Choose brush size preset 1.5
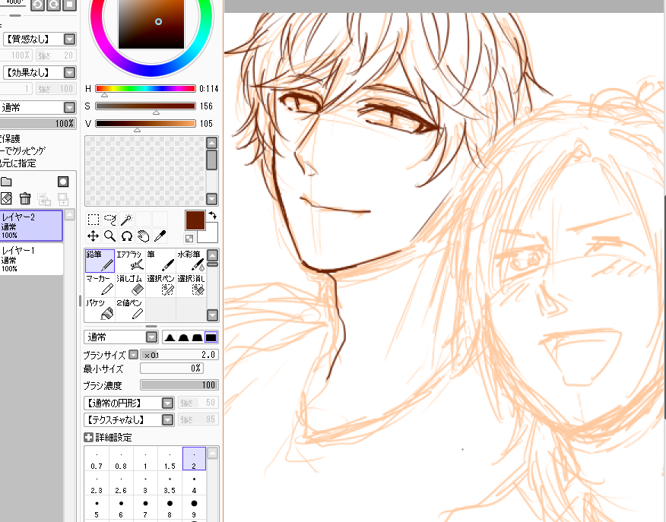This screenshot has height=522, width=666. [170, 459]
